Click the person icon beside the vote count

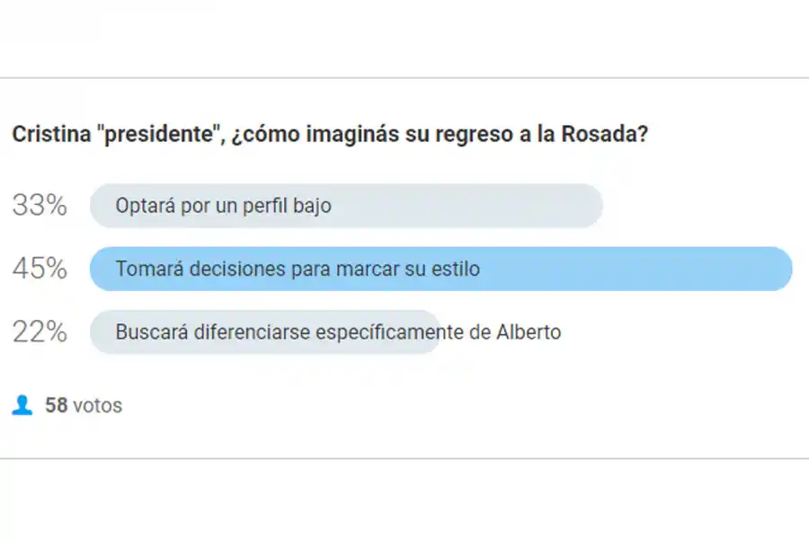point(21,405)
